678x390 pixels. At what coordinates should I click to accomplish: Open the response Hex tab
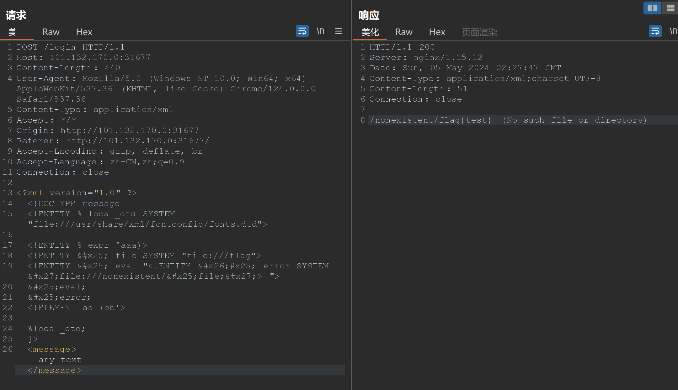(x=437, y=32)
